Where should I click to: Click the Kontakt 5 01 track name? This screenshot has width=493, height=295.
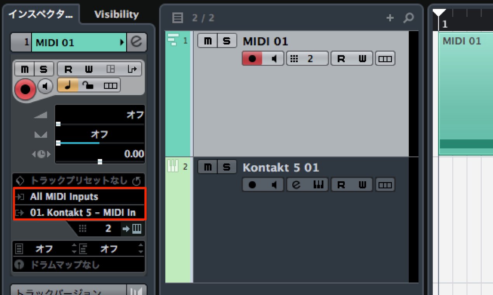click(x=281, y=168)
